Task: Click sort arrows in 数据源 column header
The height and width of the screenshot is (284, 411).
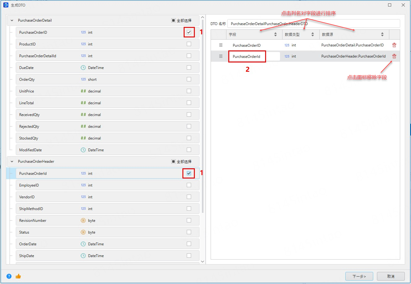Action: point(382,35)
